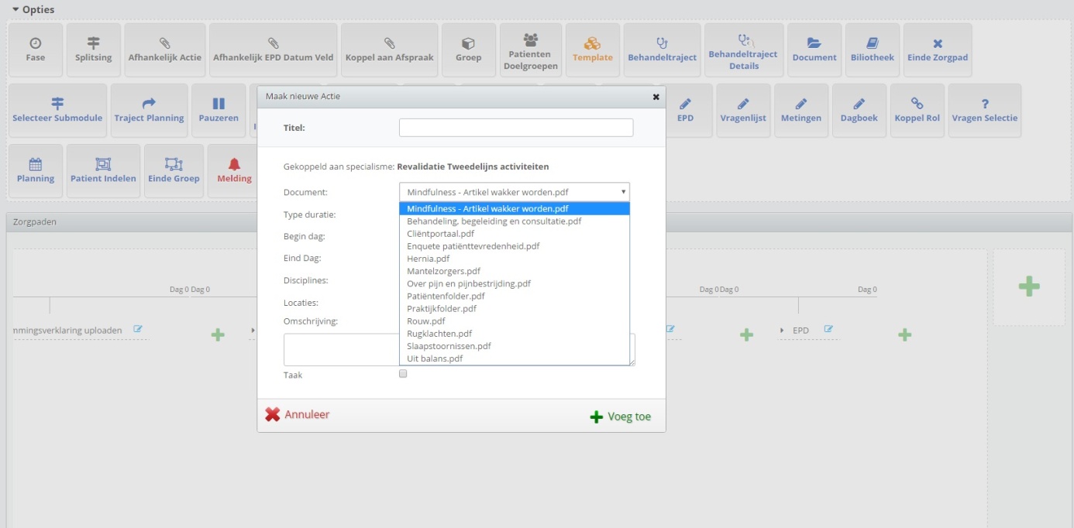1074x528 pixels.
Task: Pick the Koppel Rol tile
Action: pos(917,111)
